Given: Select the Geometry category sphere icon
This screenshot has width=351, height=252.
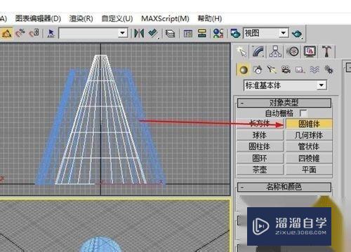Looking at the screenshot, I should click(243, 70).
